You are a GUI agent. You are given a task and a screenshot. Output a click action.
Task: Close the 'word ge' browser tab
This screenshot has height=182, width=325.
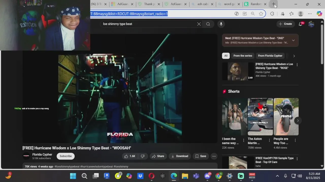(x=239, y=4)
